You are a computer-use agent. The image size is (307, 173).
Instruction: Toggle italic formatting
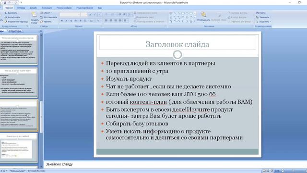[66, 21]
